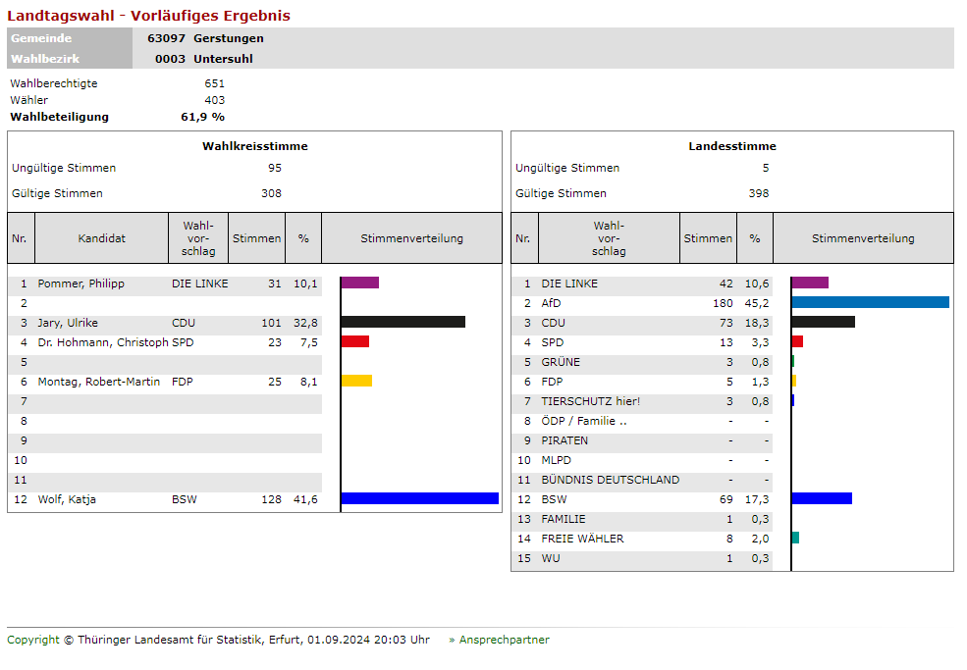967x670 pixels.
Task: Select the Untersuhl district name
Action: tap(225, 59)
